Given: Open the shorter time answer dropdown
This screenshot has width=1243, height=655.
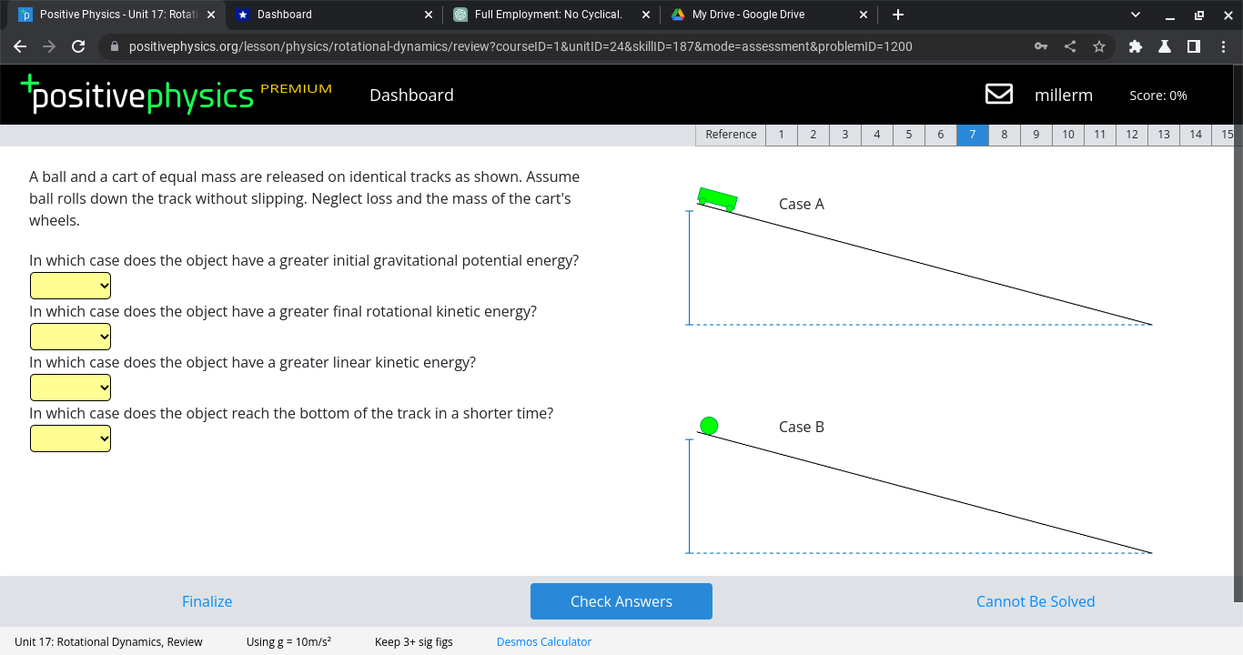Looking at the screenshot, I should tap(70, 438).
